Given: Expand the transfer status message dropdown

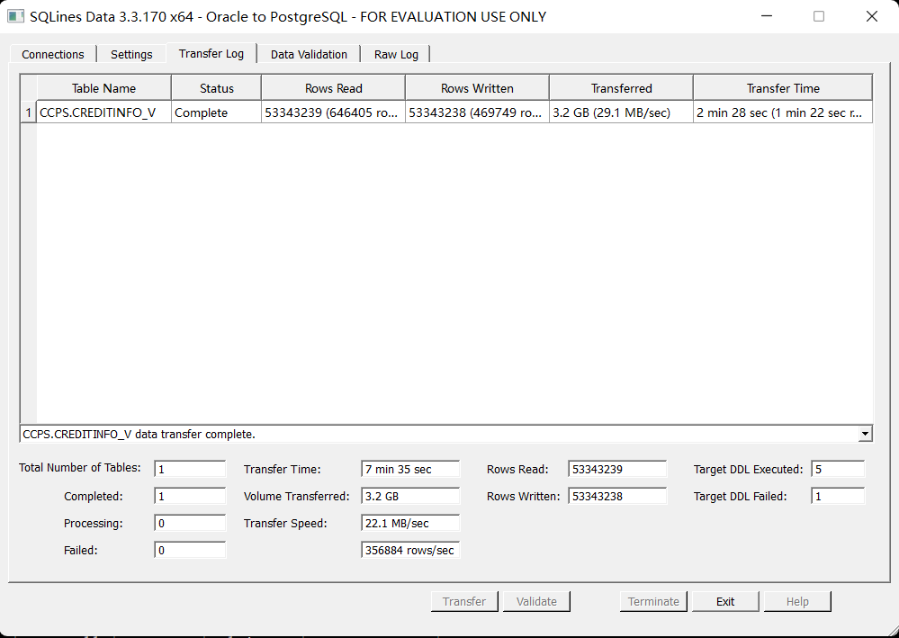Looking at the screenshot, I should click(865, 434).
